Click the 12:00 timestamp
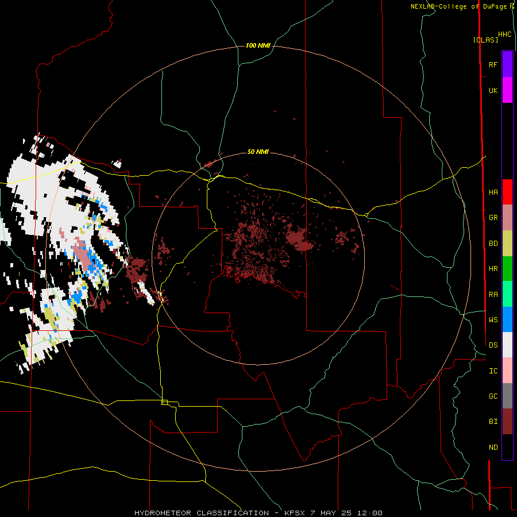This screenshot has width=517, height=517. pos(369,513)
